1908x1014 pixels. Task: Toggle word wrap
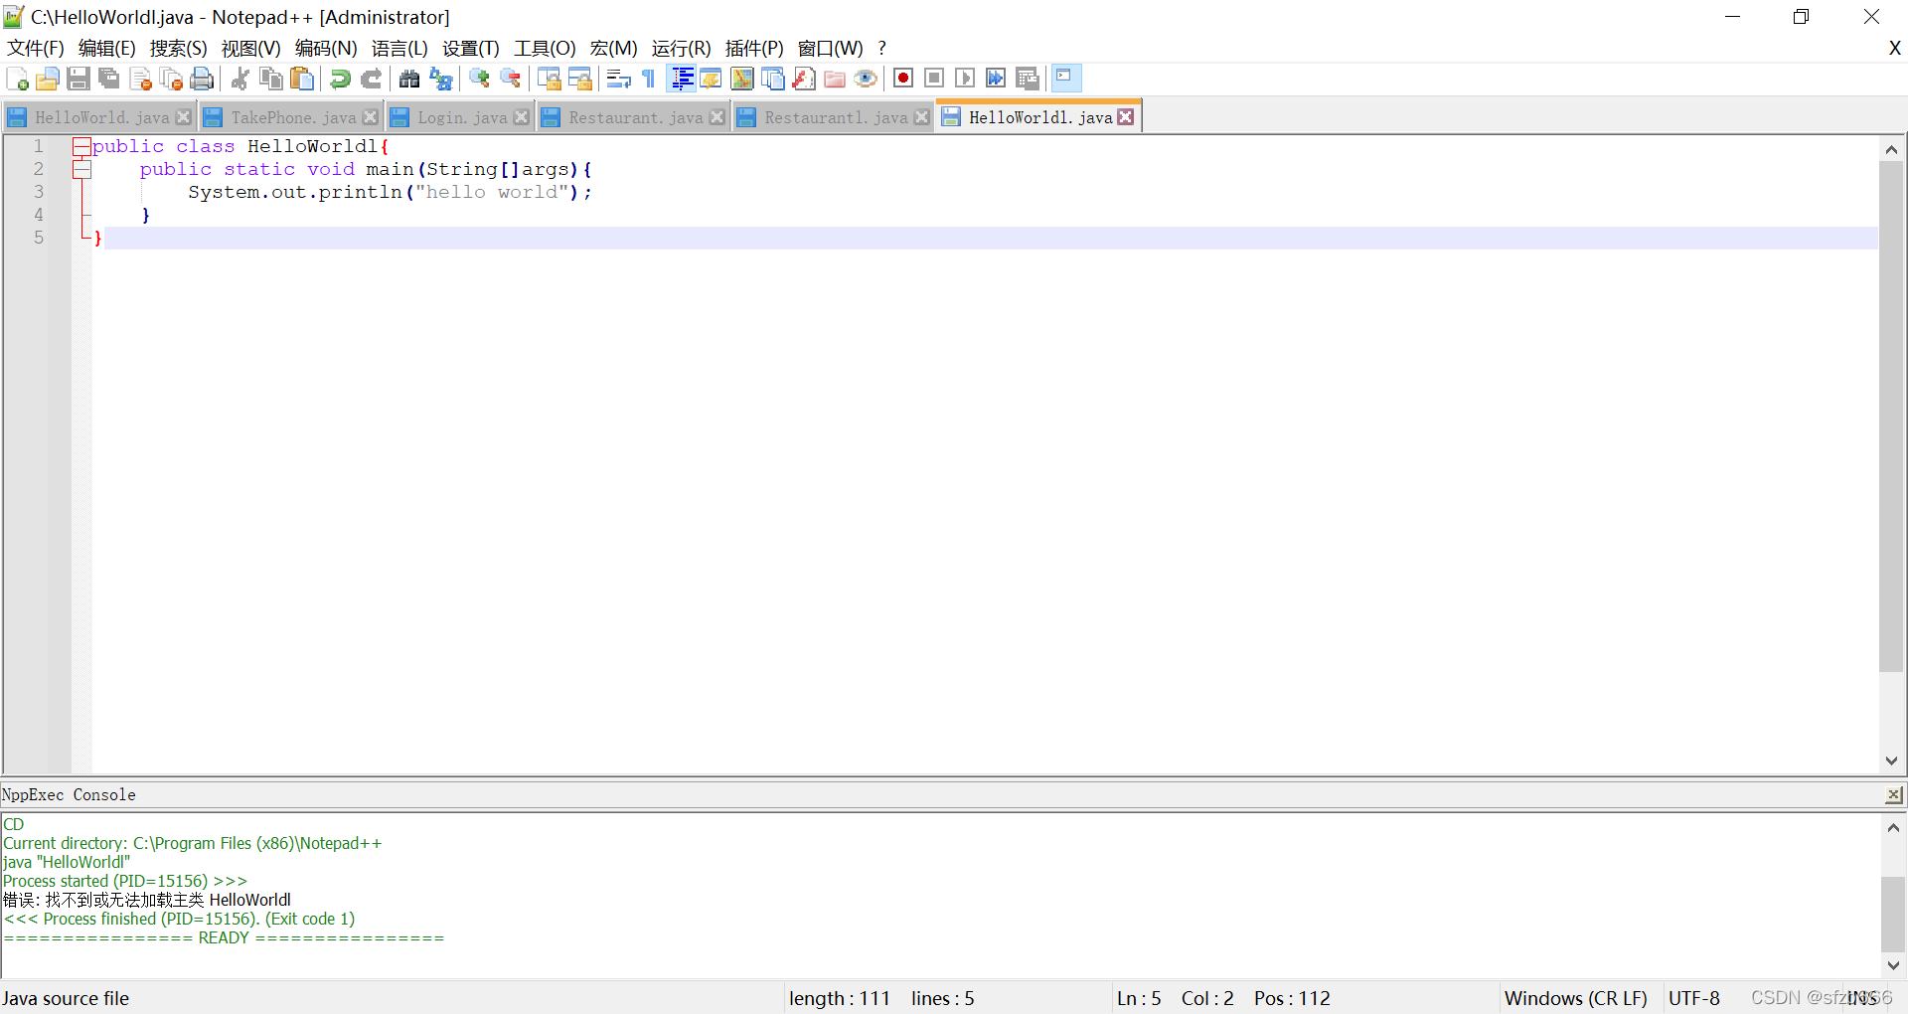point(618,79)
